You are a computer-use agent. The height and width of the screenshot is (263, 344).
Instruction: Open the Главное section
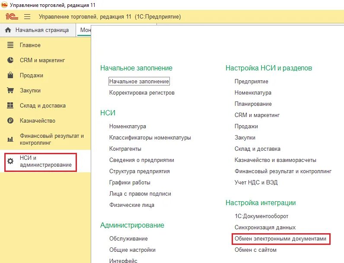tap(30, 45)
